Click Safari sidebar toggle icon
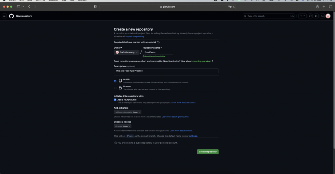 pos(18,7)
